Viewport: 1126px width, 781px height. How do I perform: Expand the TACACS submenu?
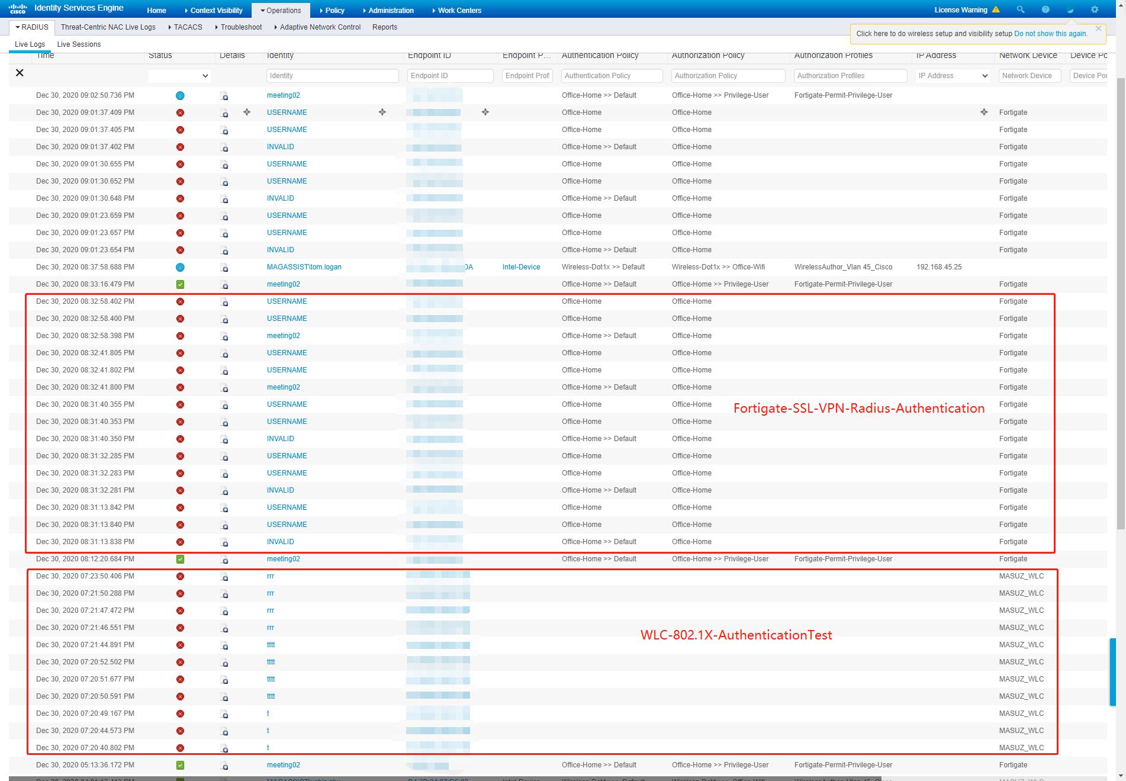(x=185, y=27)
